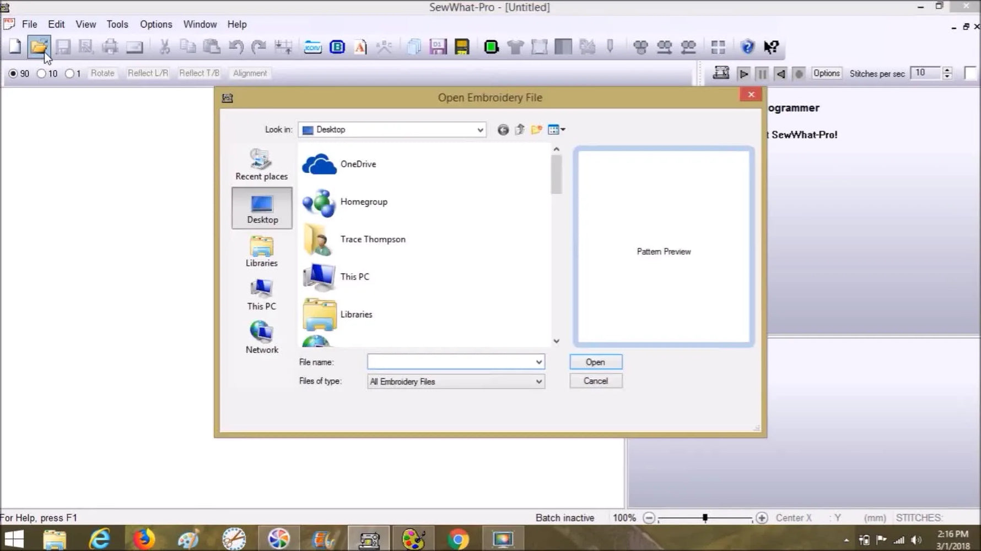This screenshot has width=981, height=551.
Task: Click the four-square grid toolbar icon
Action: click(718, 47)
